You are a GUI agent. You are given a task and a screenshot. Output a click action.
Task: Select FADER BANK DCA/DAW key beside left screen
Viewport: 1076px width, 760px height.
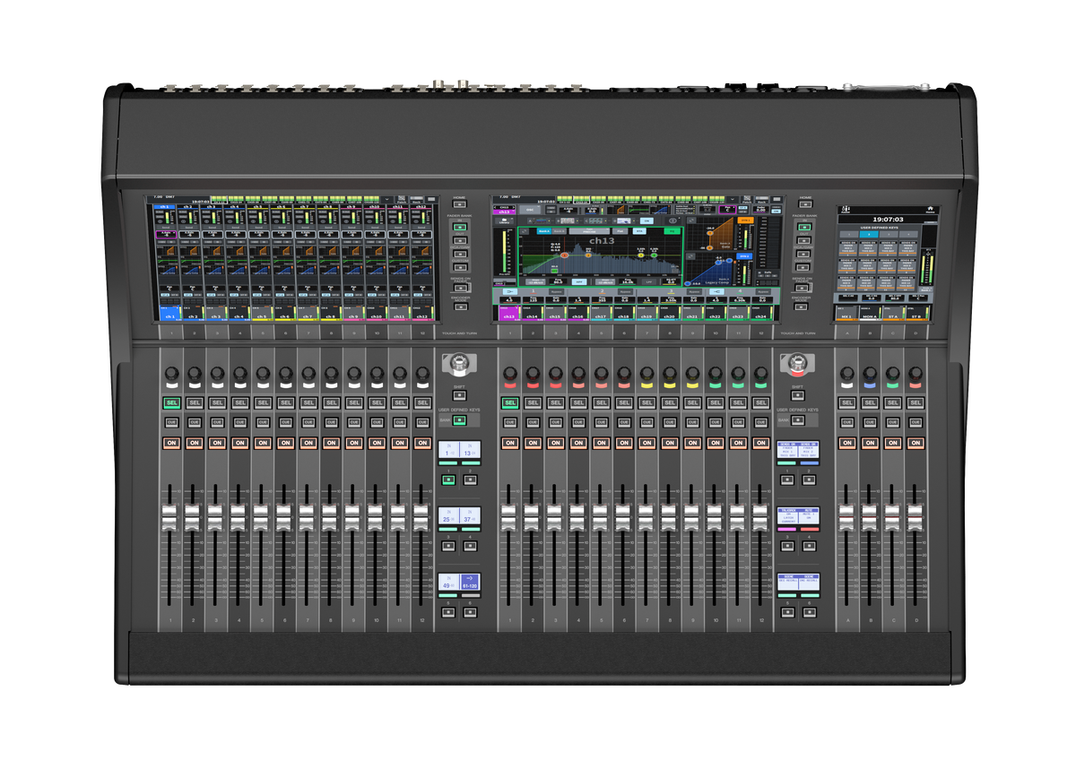tap(460, 254)
